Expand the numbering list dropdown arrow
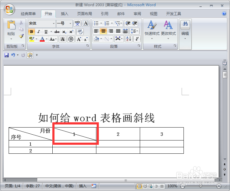 (x=112, y=23)
